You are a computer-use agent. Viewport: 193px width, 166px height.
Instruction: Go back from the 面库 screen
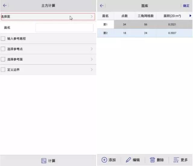(102, 5)
